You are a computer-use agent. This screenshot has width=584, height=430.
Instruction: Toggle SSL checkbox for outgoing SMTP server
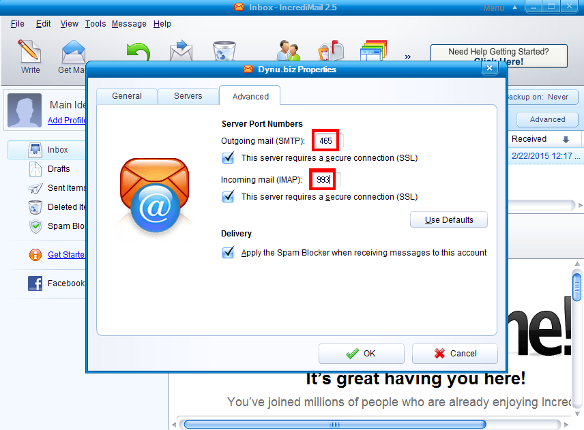pos(228,157)
